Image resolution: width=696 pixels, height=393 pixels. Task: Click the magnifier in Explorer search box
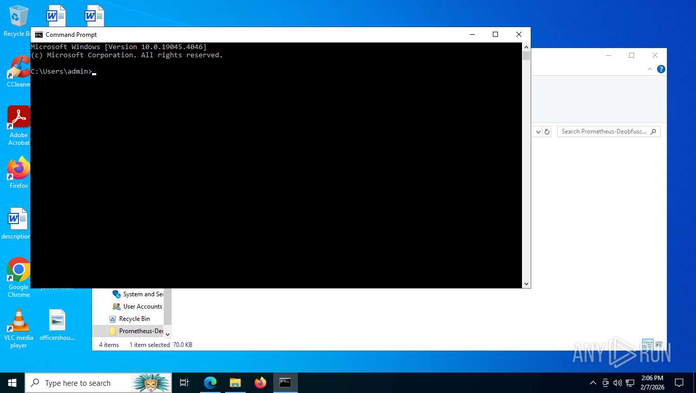pos(653,132)
